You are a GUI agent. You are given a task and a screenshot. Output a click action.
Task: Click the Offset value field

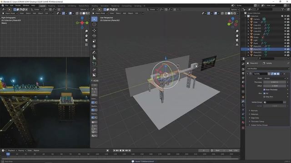(x=275, y=86)
